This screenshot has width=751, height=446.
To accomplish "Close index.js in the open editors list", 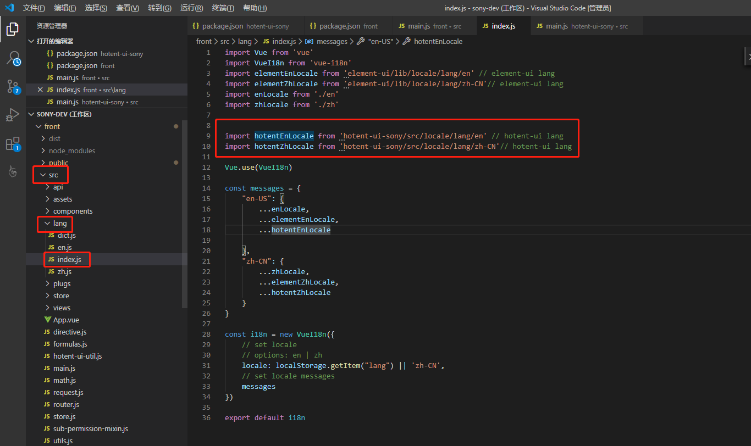I will click(40, 90).
